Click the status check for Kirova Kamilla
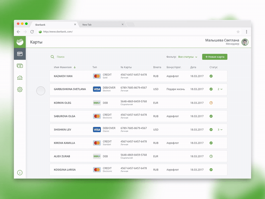265x199 pixels. (x=211, y=143)
